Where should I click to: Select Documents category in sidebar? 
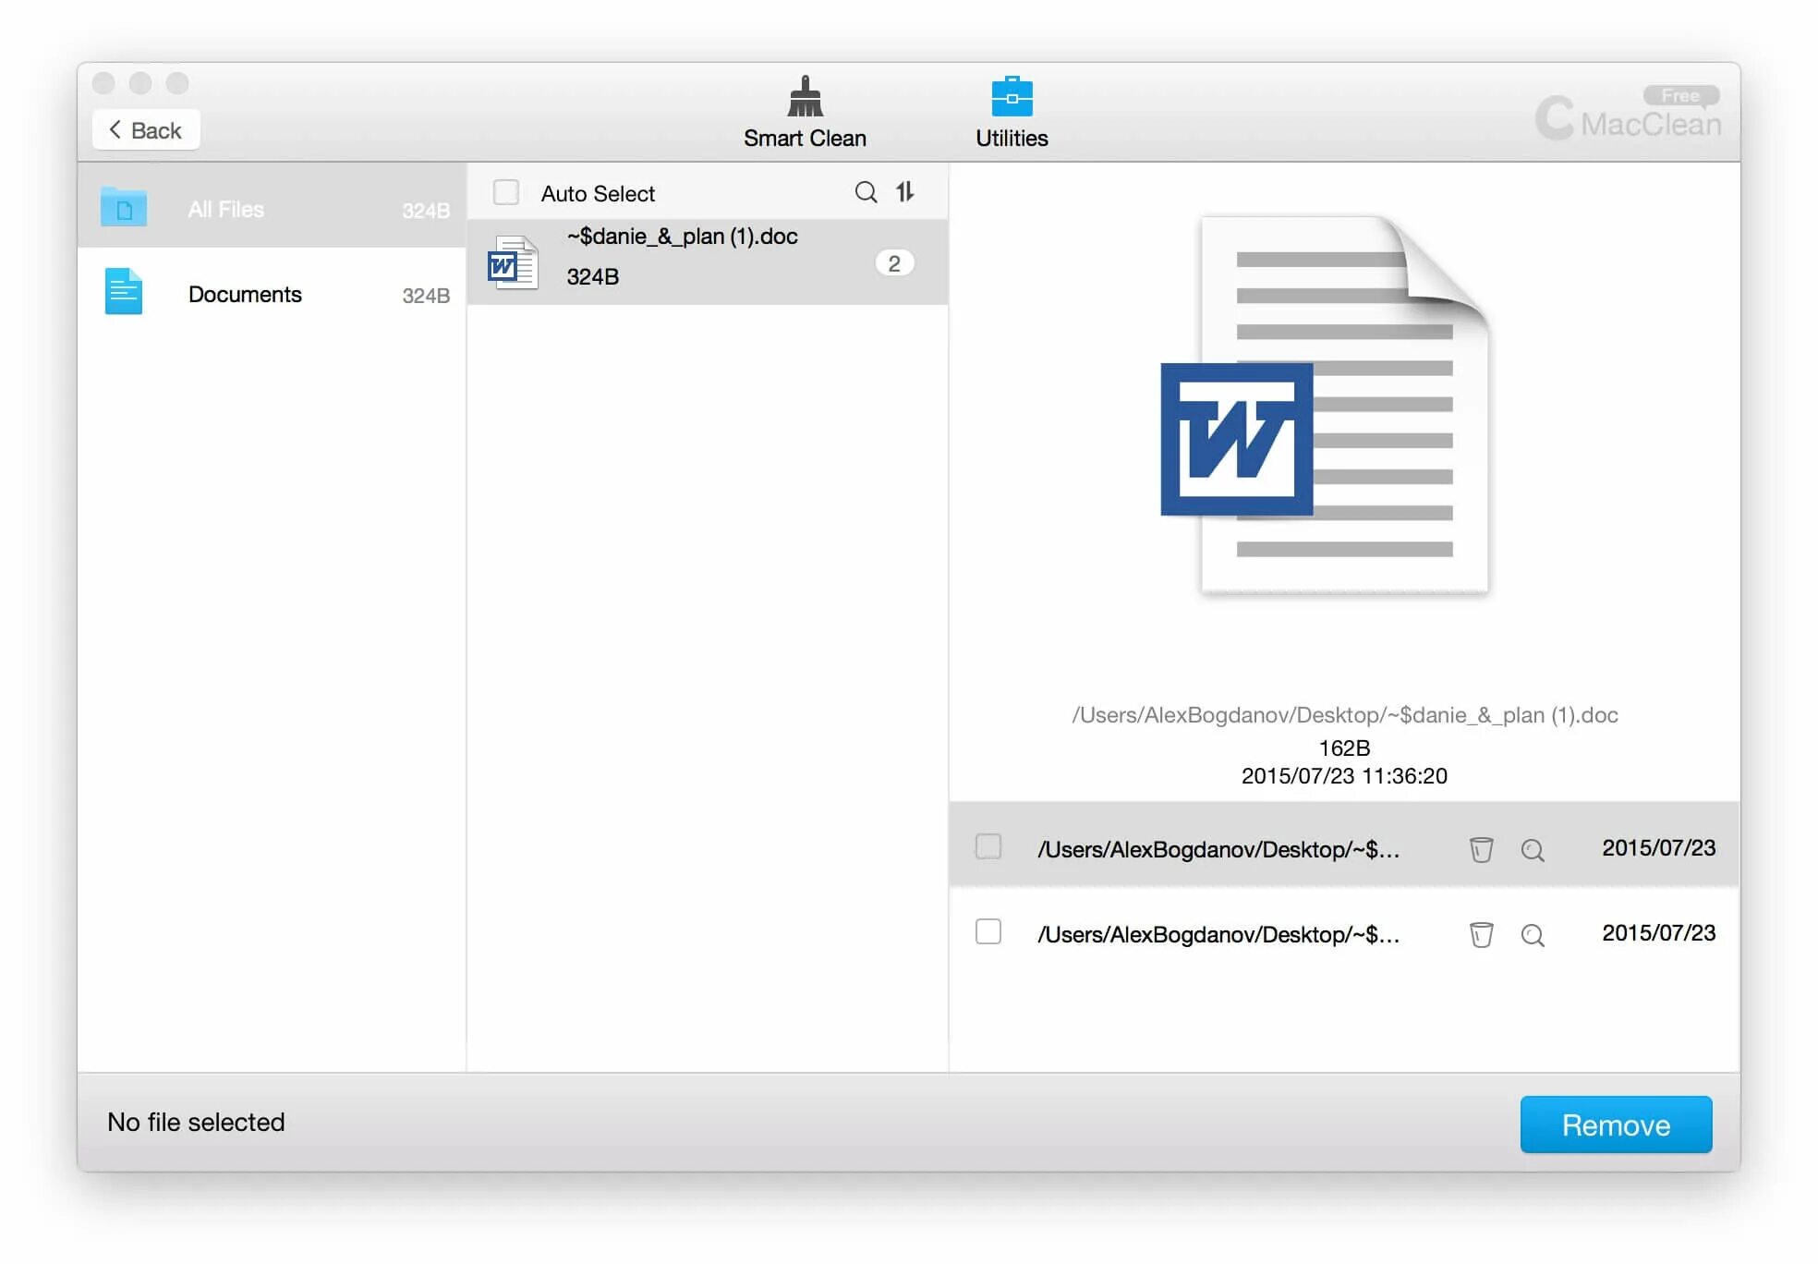pyautogui.click(x=272, y=295)
